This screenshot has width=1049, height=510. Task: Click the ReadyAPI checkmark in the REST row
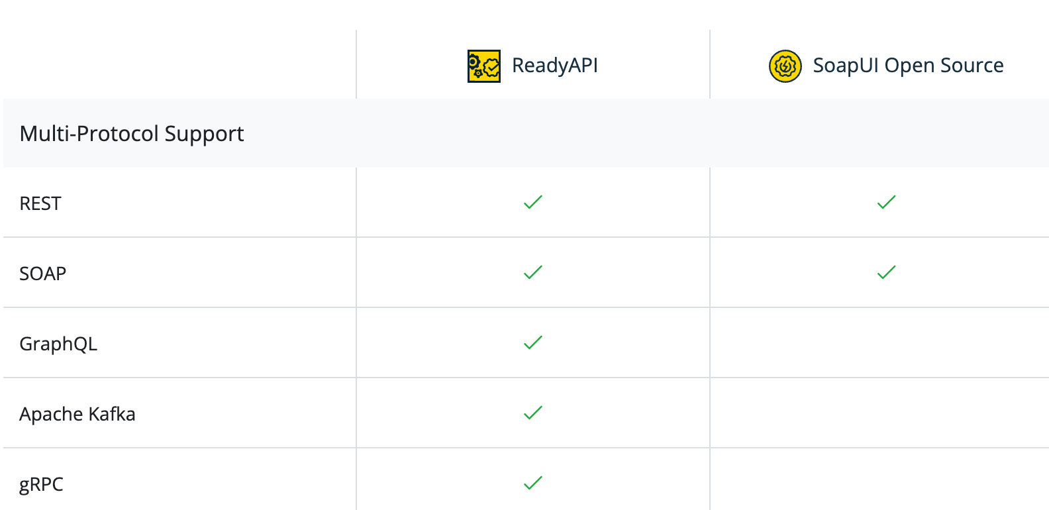(533, 202)
